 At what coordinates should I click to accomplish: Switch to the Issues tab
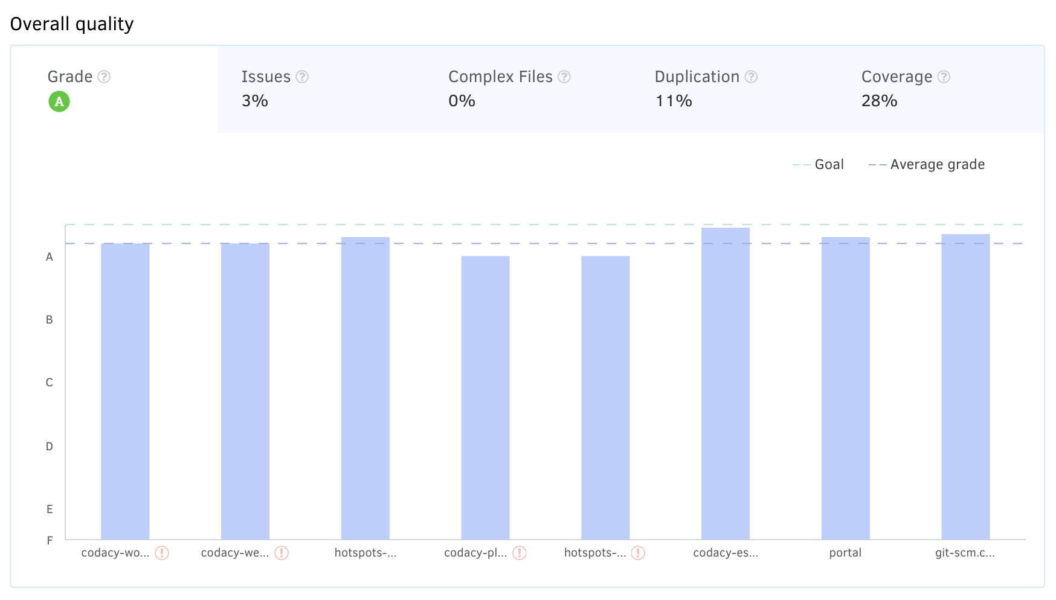(320, 89)
